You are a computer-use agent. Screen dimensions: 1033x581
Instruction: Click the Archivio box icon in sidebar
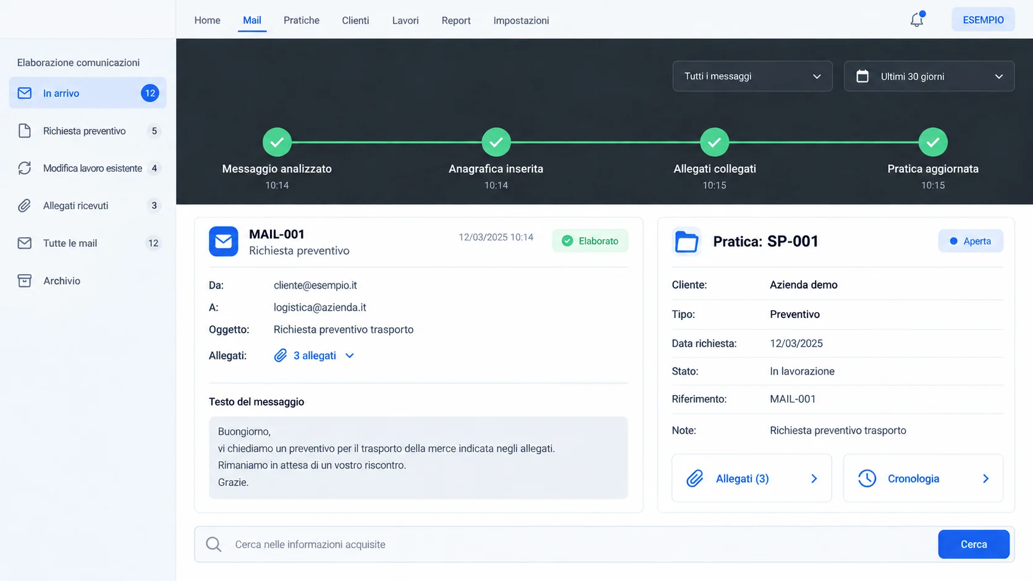click(x=25, y=281)
